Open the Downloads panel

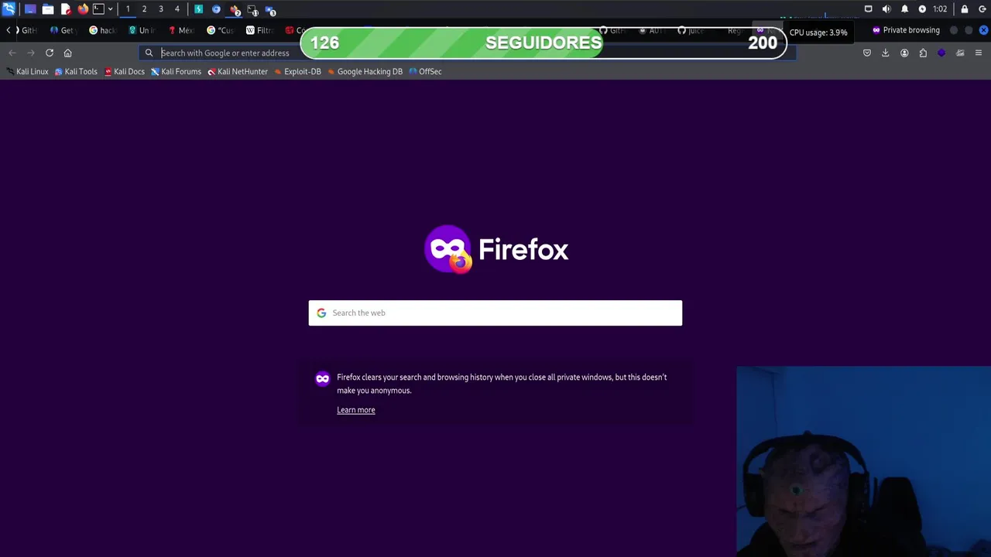pos(886,53)
